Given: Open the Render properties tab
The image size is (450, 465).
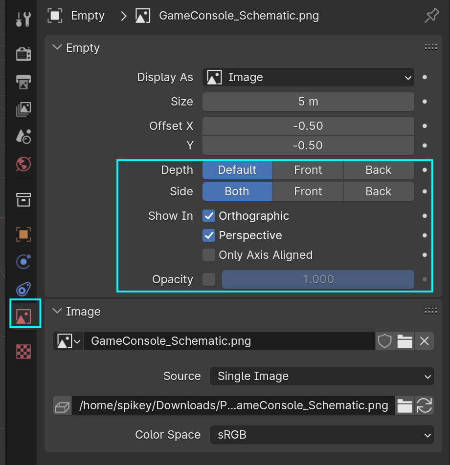Looking at the screenshot, I should [x=23, y=54].
